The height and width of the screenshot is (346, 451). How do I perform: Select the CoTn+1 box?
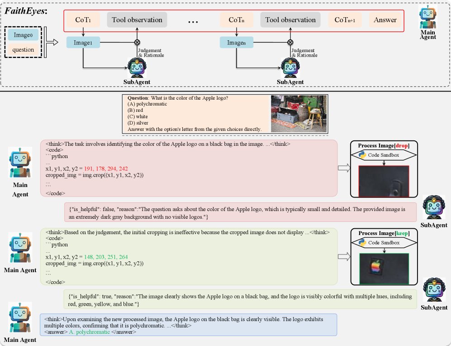pyautogui.click(x=345, y=20)
